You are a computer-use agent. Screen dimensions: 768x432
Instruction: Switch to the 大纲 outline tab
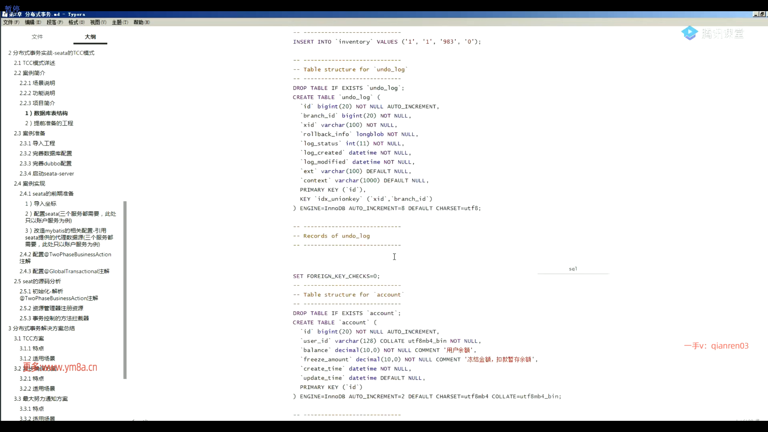point(90,37)
